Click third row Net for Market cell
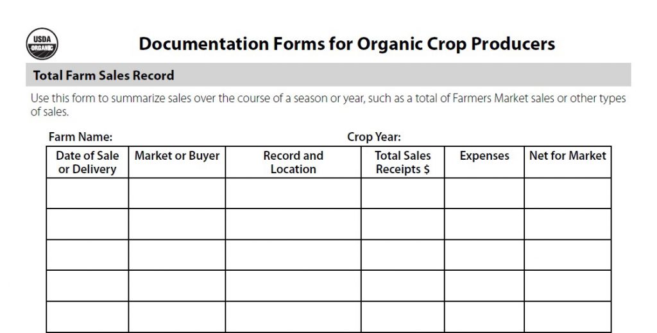This screenshot has height=333, width=657. (567, 255)
